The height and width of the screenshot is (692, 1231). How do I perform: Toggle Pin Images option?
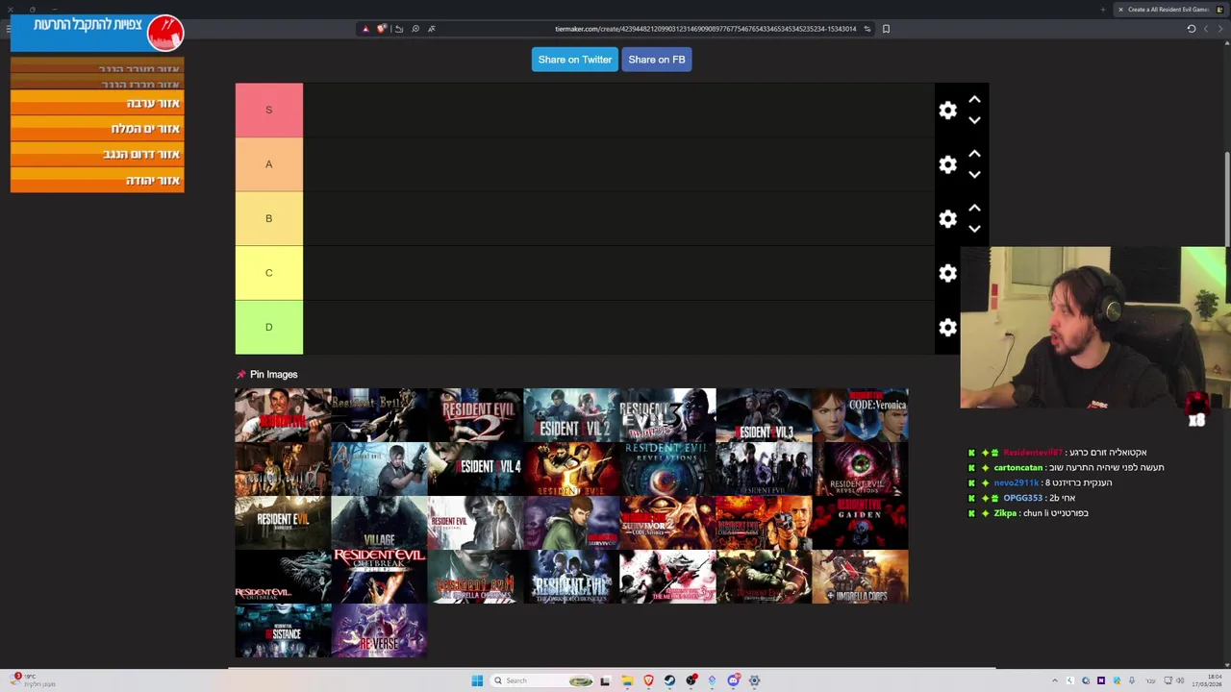tap(267, 374)
